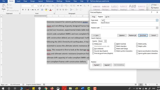Expand Replace with history dropdown
The image size is (160, 90).
tap(157, 28)
